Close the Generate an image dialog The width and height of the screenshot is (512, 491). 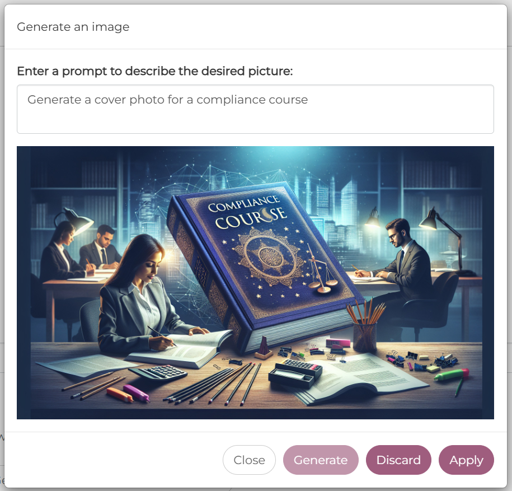click(249, 460)
